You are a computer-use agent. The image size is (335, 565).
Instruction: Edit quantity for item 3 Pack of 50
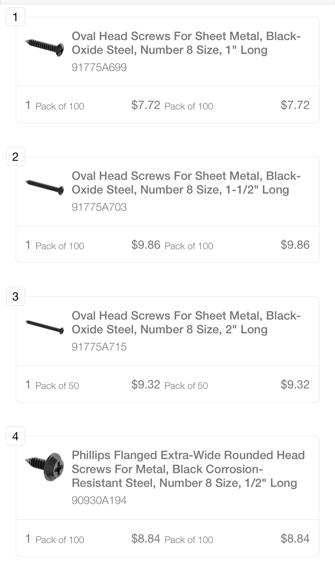28,385
